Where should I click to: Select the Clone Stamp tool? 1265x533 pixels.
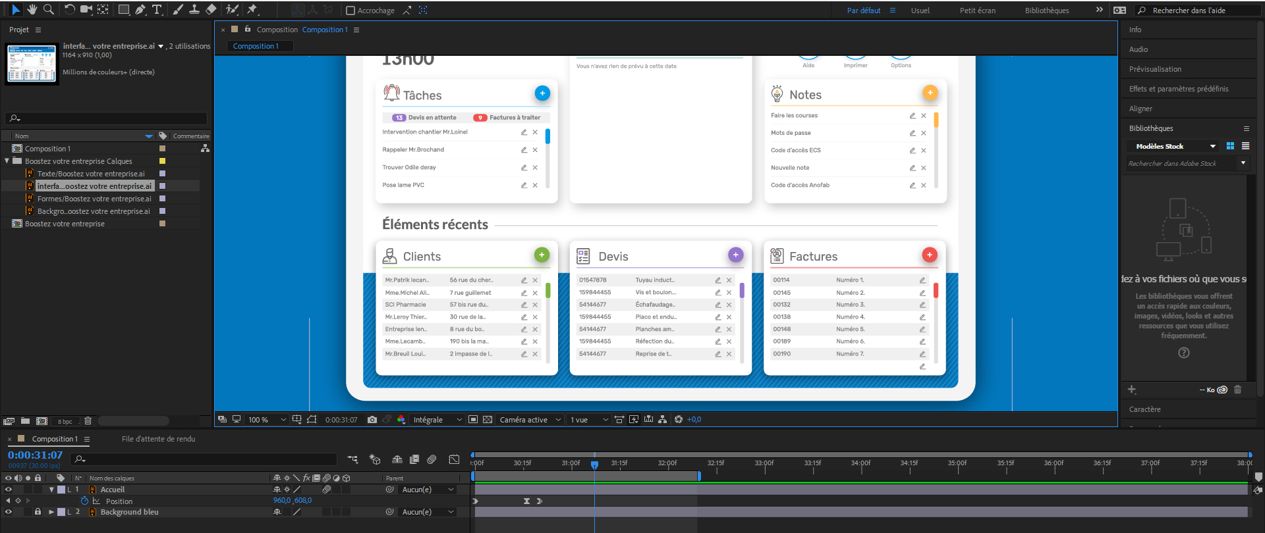(x=194, y=9)
